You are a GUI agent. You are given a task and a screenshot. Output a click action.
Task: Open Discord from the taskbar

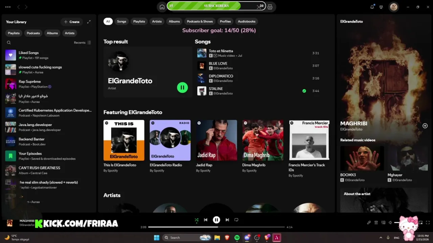click(247, 238)
